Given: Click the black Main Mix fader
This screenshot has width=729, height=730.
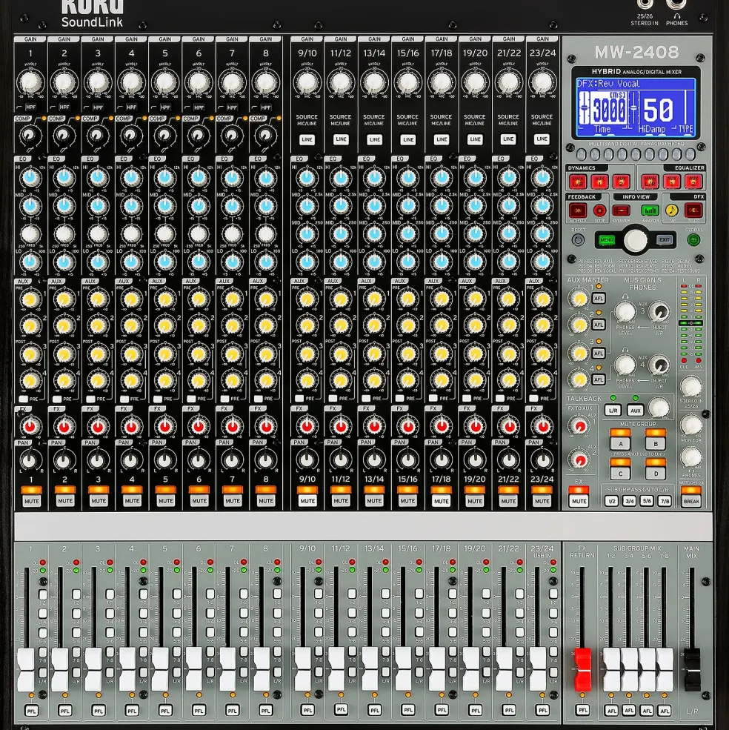Looking at the screenshot, I should click(692, 669).
